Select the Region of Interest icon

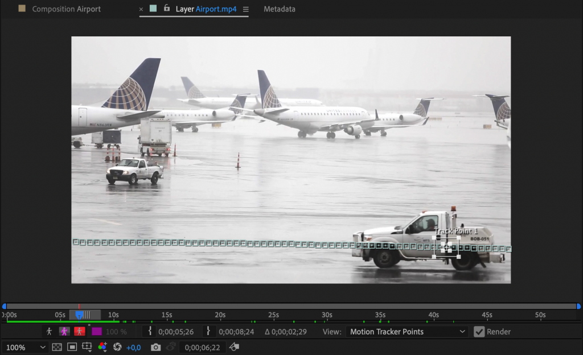pos(71,347)
